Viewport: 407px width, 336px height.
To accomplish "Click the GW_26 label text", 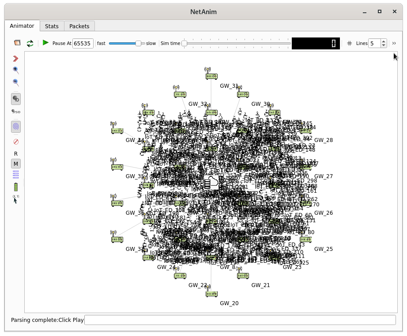I will [x=324, y=213].
